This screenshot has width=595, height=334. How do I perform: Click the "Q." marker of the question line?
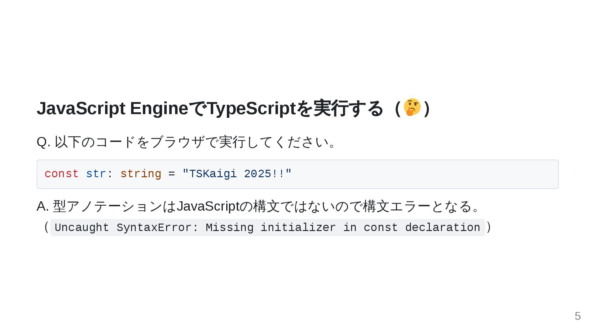point(43,142)
